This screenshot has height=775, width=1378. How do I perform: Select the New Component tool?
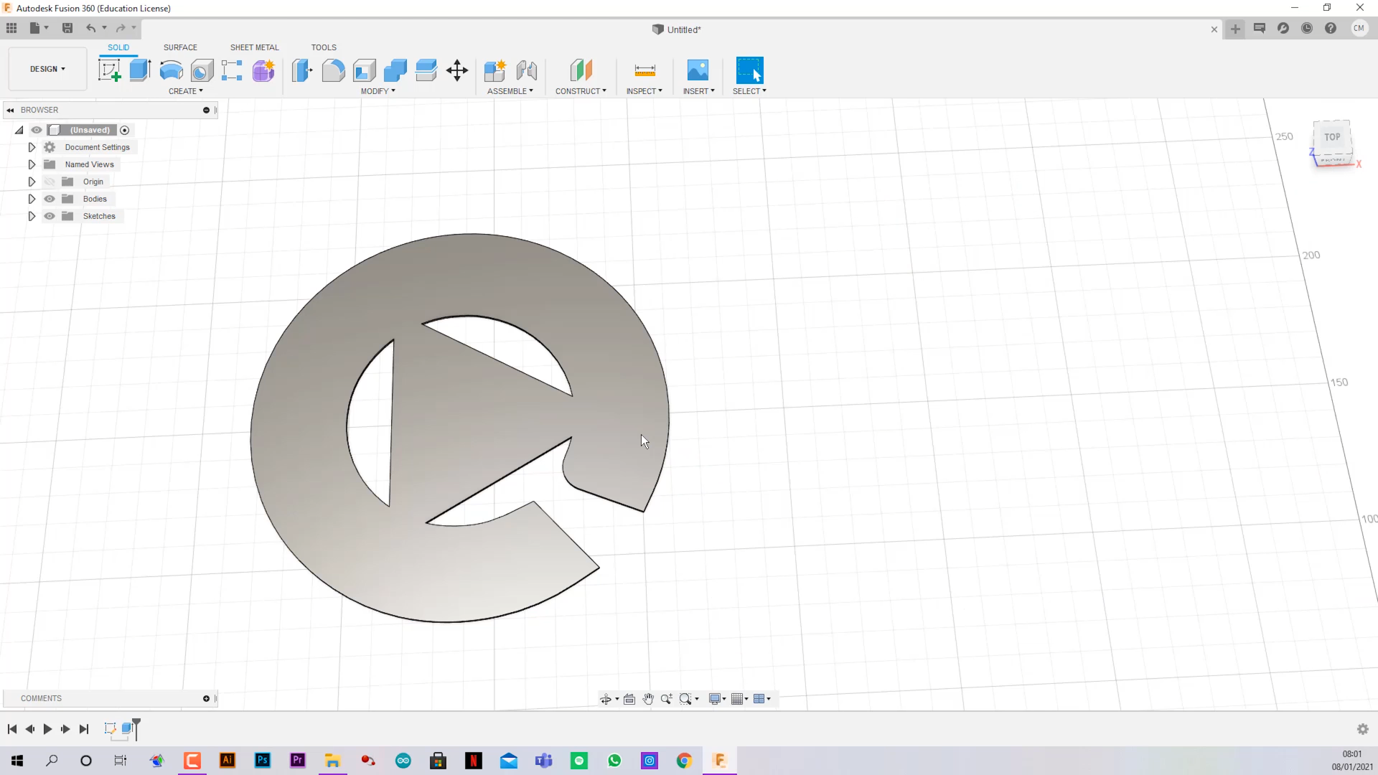(495, 69)
